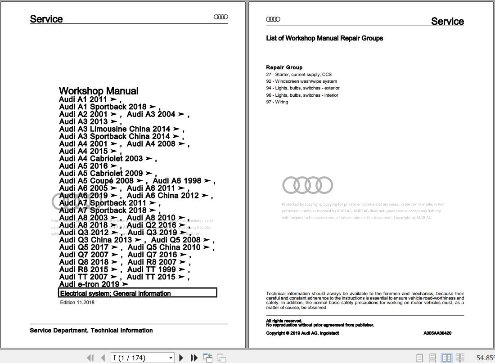
Task: Click the All rights reserved text
Action: (x=284, y=321)
